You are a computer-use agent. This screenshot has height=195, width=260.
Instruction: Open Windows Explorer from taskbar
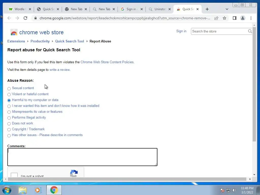(23, 190)
